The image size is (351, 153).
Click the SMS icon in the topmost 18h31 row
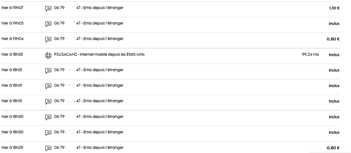(48, 71)
